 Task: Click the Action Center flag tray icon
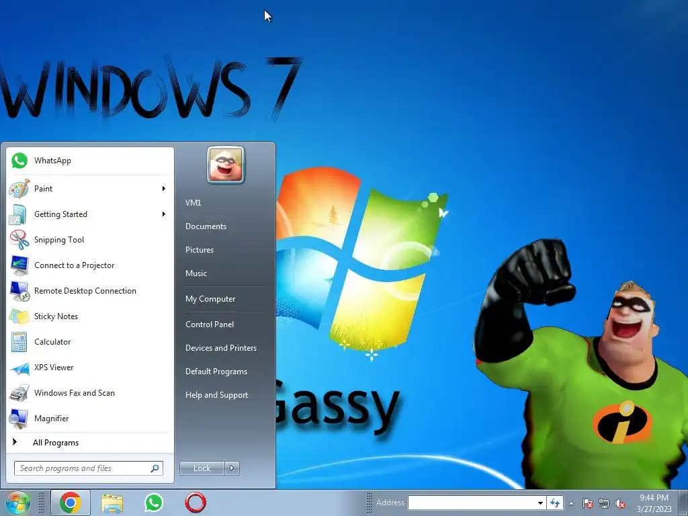pos(588,503)
